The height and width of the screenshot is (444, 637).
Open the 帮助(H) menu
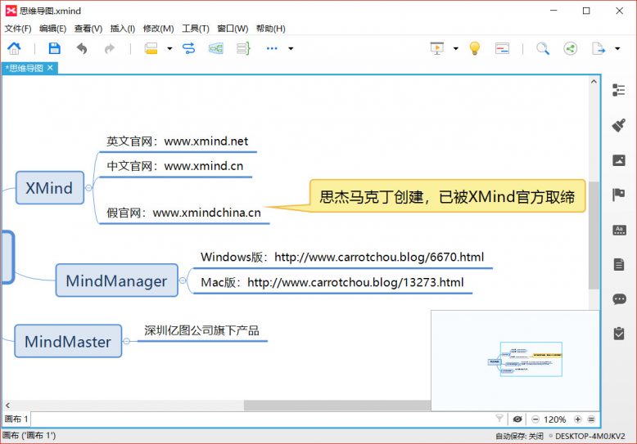270,29
